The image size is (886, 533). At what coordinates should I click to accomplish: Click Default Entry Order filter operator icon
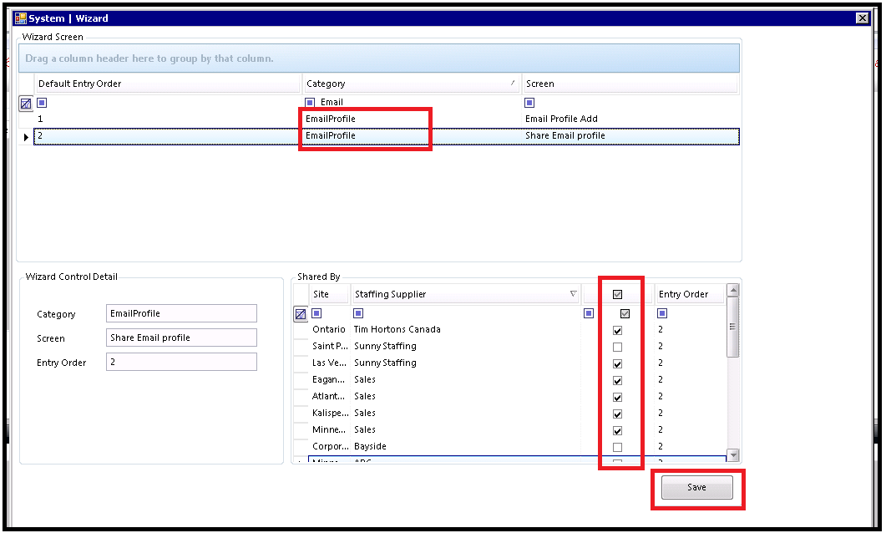(x=42, y=103)
